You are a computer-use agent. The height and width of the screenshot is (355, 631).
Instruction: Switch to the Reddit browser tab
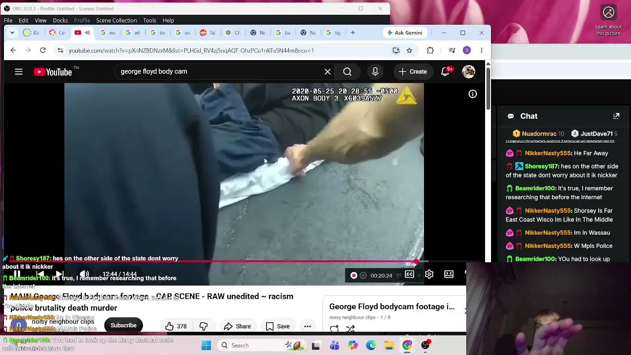207,33
